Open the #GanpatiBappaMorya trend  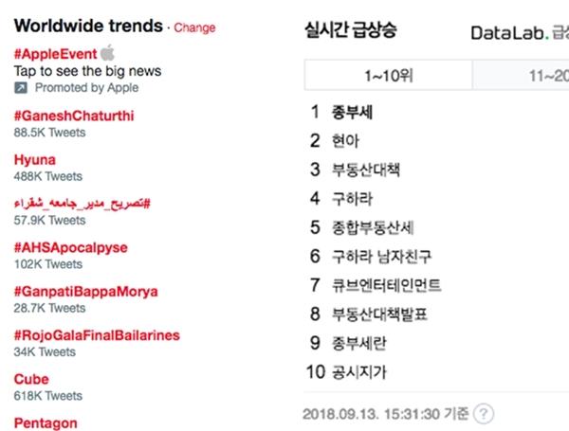(85, 291)
